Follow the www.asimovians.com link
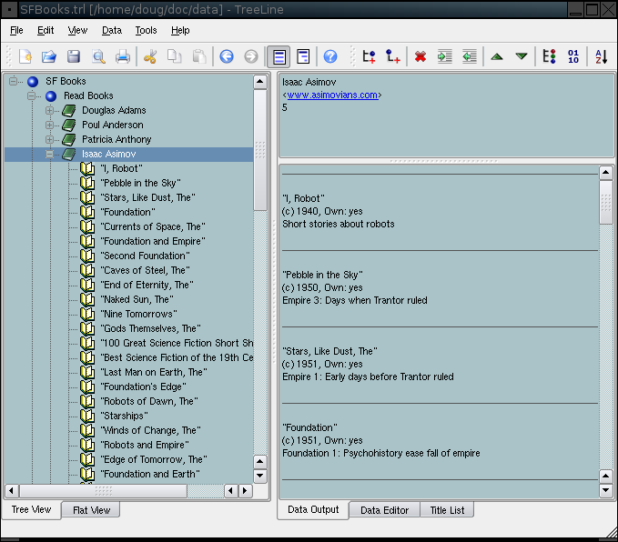This screenshot has width=618, height=542. click(x=332, y=95)
